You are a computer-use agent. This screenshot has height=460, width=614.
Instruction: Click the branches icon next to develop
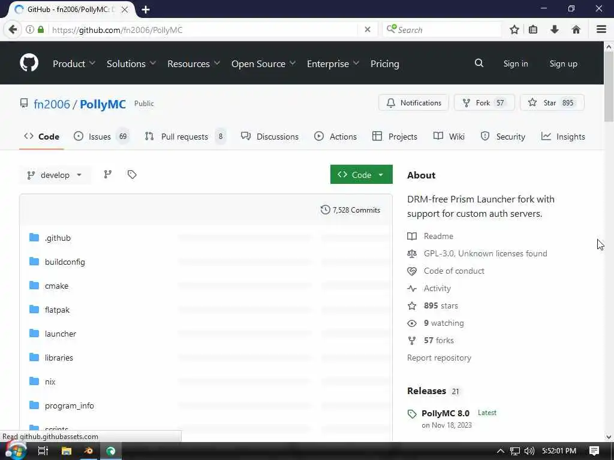108,174
